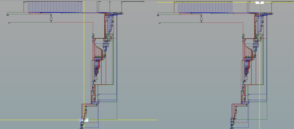This screenshot has width=294, height=129.
Task: Select the top-right corner node in the right view
Action: 272,2
